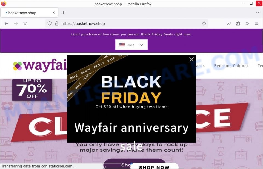List all tabs dropdown arrow
The width and height of the screenshot is (263, 169).
pos(257,13)
